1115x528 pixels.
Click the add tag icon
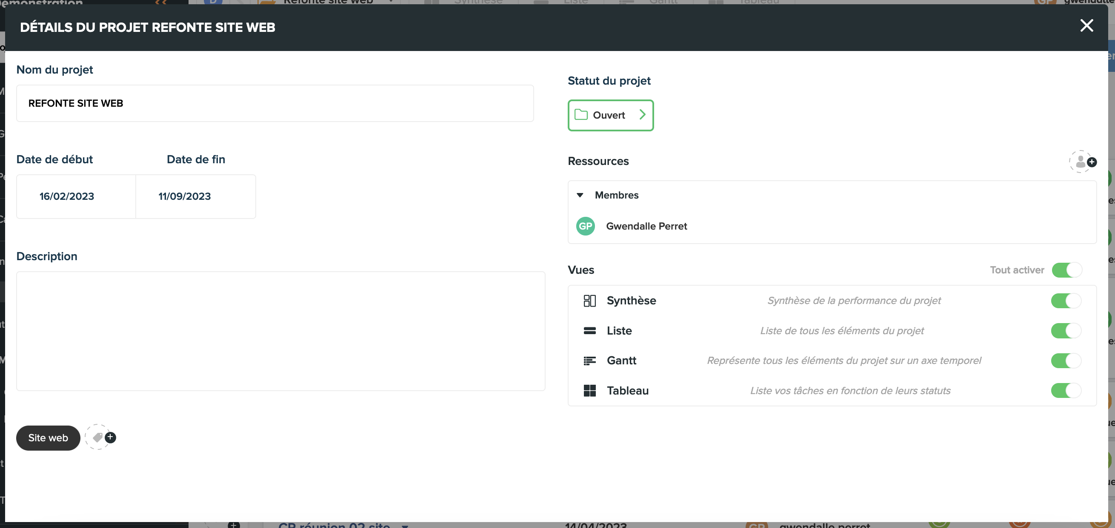(100, 437)
